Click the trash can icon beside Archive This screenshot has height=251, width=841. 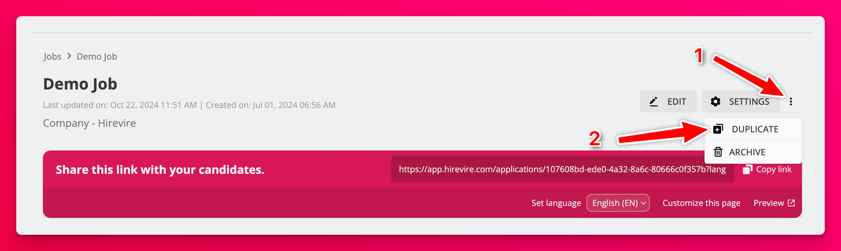tap(718, 152)
